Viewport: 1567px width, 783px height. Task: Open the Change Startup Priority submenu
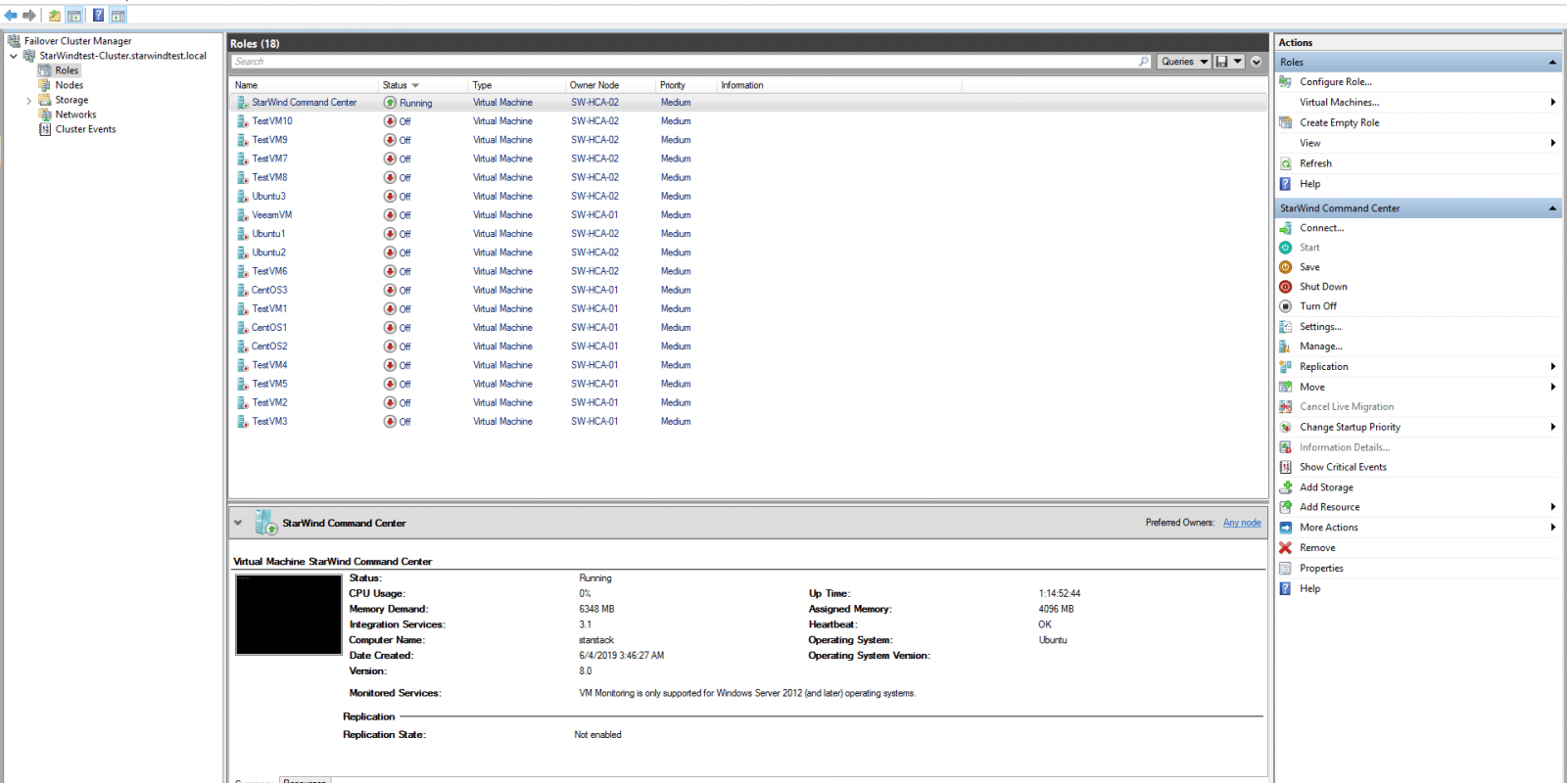[1553, 427]
